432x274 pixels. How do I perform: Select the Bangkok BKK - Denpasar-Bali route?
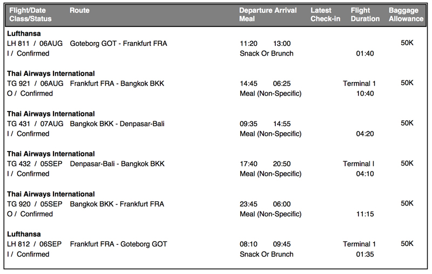pos(117,124)
